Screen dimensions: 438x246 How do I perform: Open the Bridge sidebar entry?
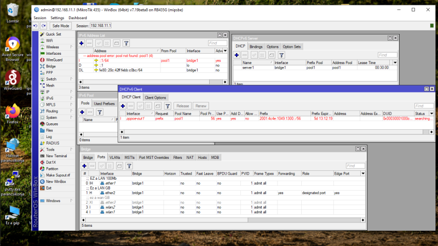[50, 66]
